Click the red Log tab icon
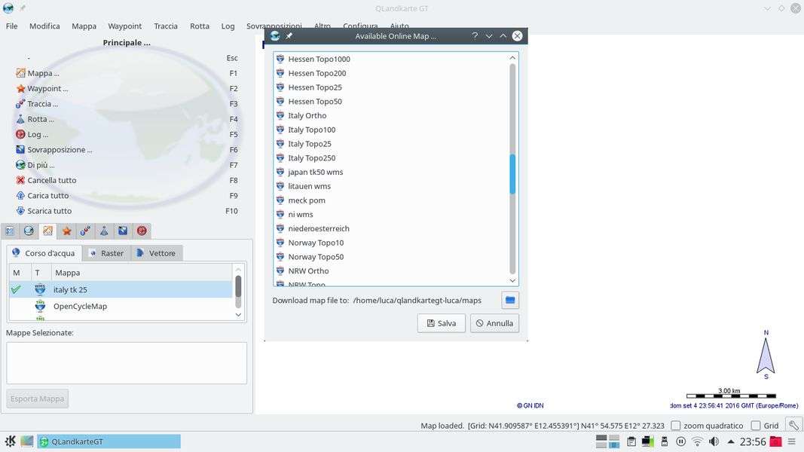The width and height of the screenshot is (804, 452). tap(142, 231)
